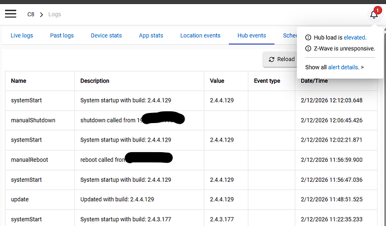Select the Device stats tab
386x226 pixels.
point(106,36)
